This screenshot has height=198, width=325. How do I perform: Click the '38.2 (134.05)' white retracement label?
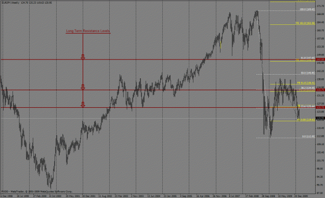click(x=308, y=88)
